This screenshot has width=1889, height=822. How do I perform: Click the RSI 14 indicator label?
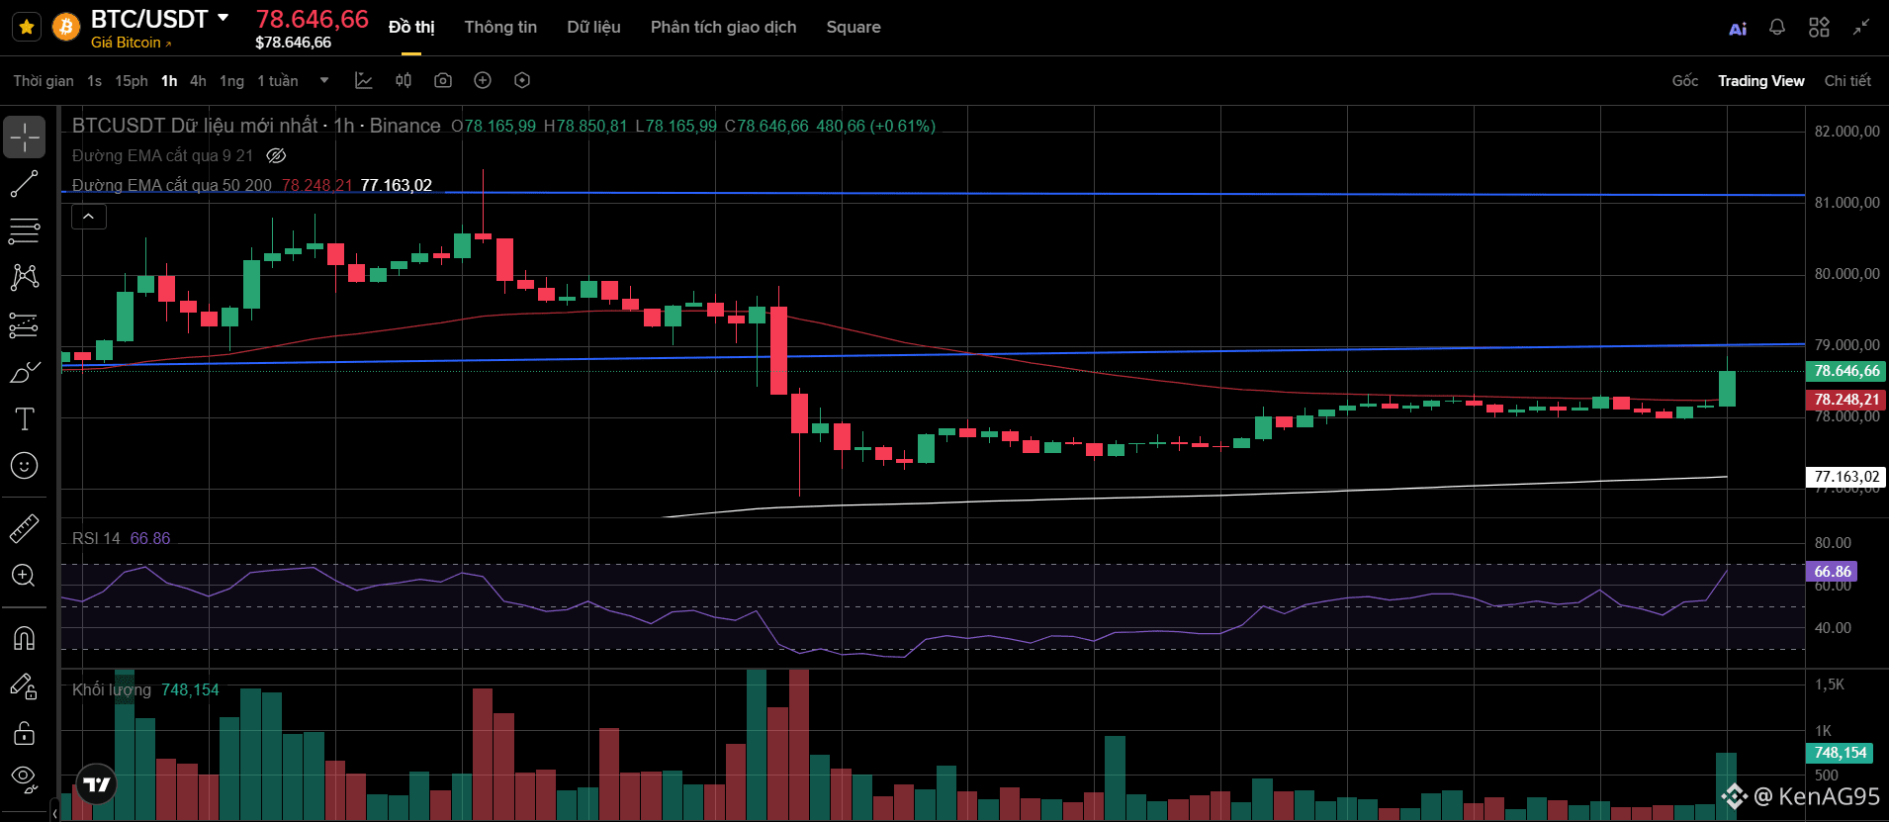pos(96,538)
